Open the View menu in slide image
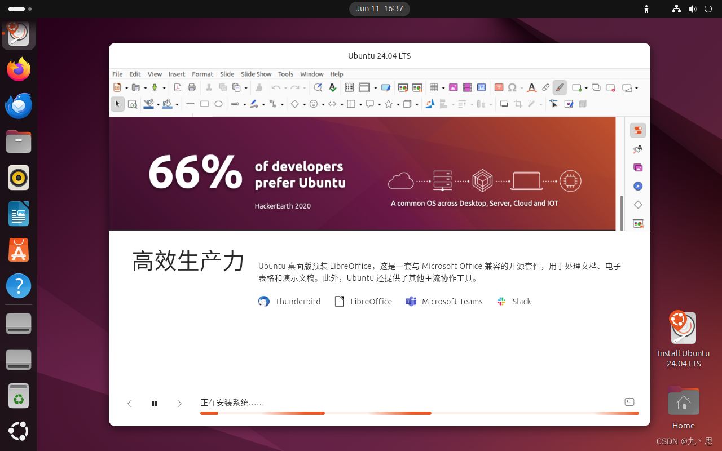 [x=155, y=74]
